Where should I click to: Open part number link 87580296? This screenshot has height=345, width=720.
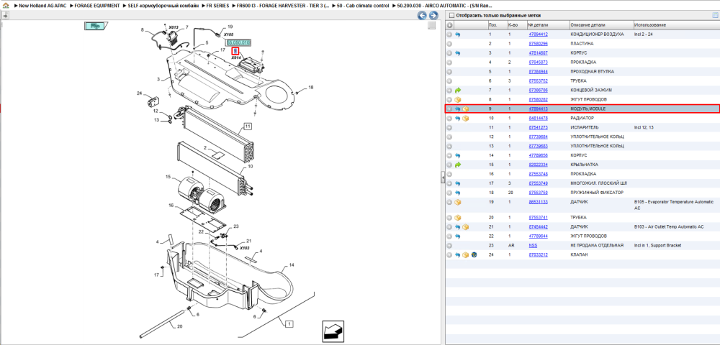[538, 44]
